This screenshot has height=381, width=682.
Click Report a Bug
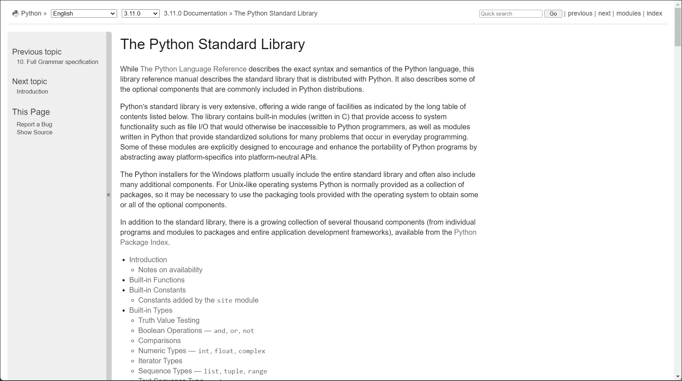pyautogui.click(x=34, y=124)
